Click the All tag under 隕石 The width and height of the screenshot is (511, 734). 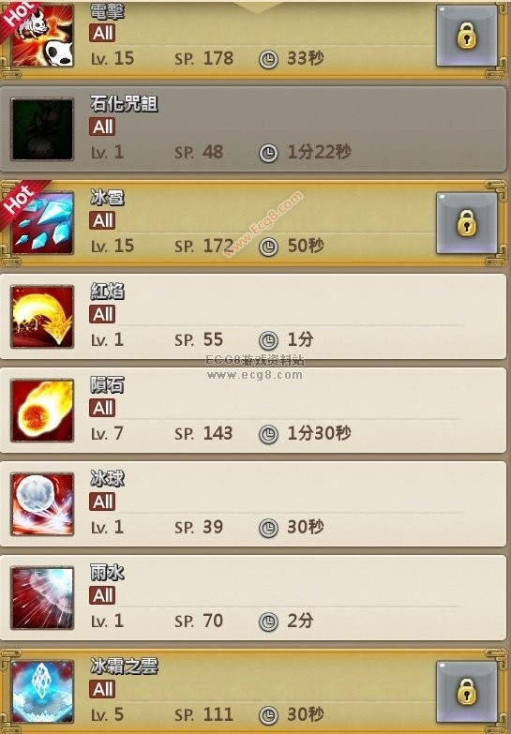[x=102, y=408]
